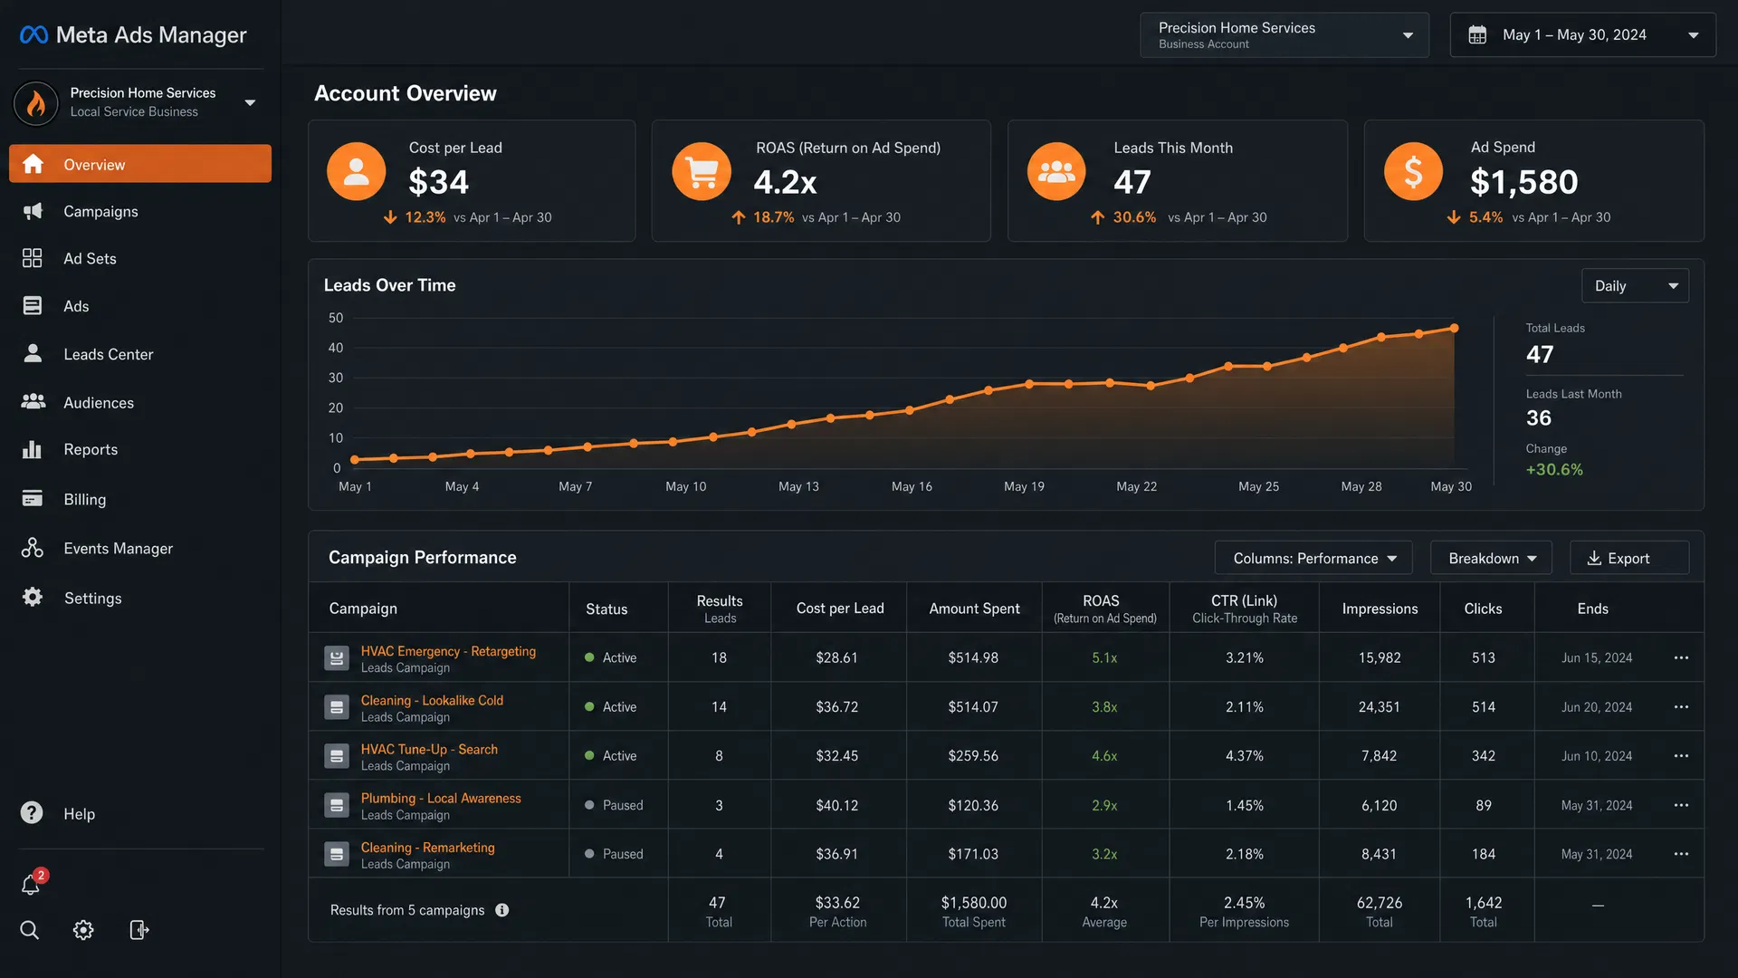1738x978 pixels.
Task: Click the calendar icon in date range picker
Action: point(1477,35)
